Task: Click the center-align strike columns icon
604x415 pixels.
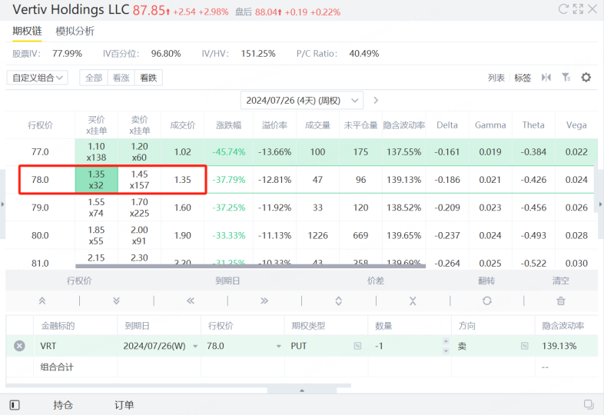Action: click(x=546, y=78)
